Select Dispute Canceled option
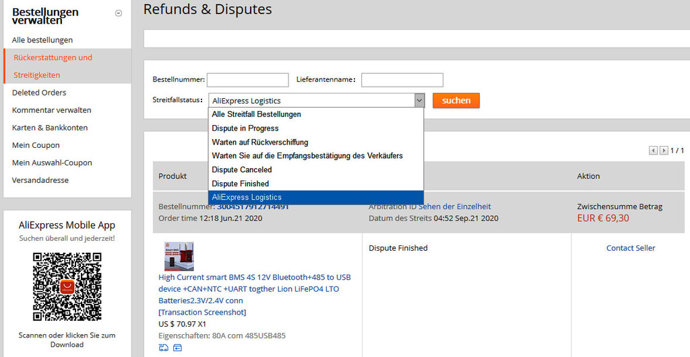 [315, 170]
